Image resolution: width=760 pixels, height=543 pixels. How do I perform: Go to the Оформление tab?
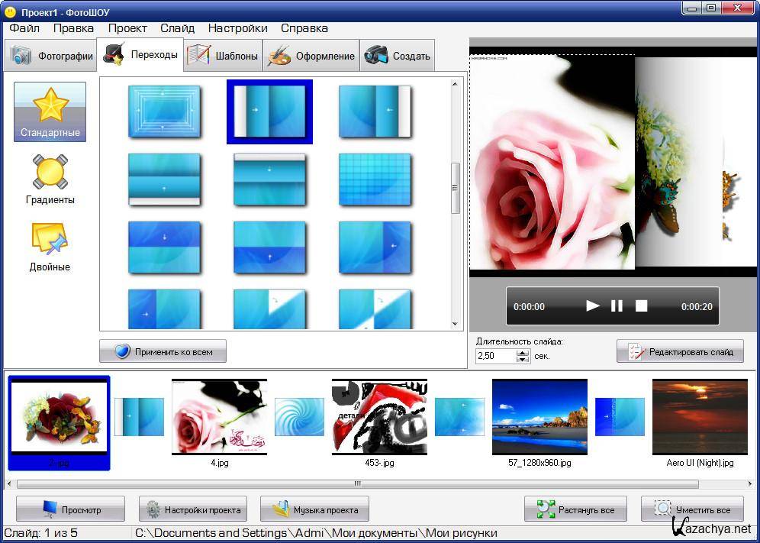coord(311,56)
